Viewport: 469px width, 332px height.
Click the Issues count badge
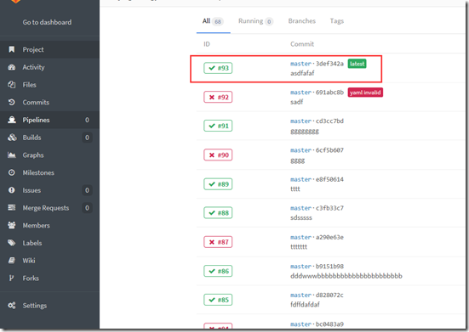(87, 190)
